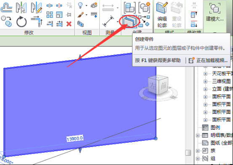Click the 视图 panel label

point(87,32)
